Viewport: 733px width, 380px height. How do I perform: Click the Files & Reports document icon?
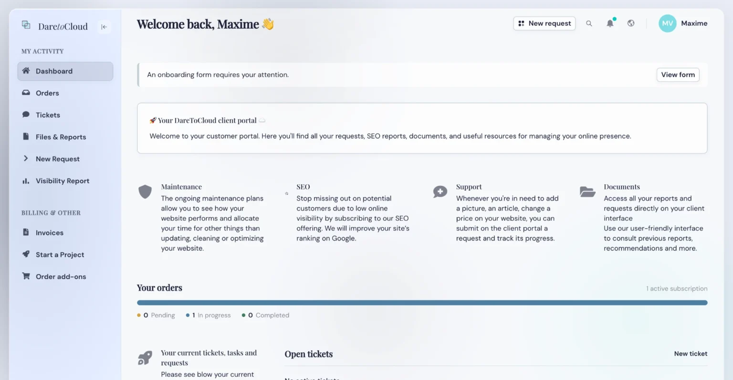point(26,137)
